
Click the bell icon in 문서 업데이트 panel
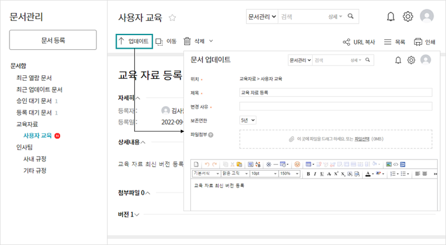click(398, 60)
